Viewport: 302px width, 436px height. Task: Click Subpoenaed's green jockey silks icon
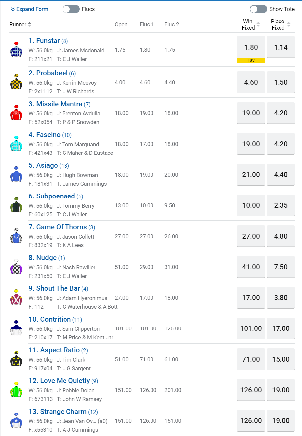(x=16, y=205)
